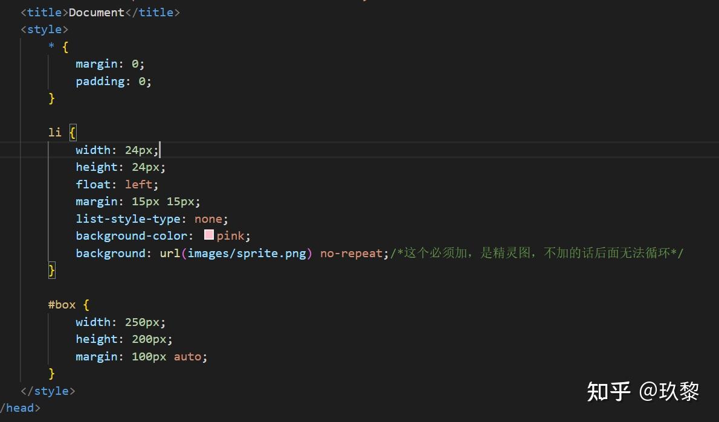Screen dimensions: 719x422
Task: Select the Chinese comment after background declaration
Action: point(535,253)
